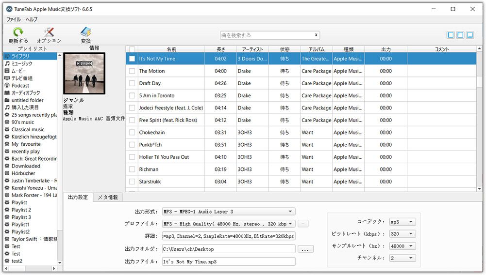The height and width of the screenshot is (275, 486).
Task: Click the playlist panel scroll-down arrow
Action: coord(60,263)
